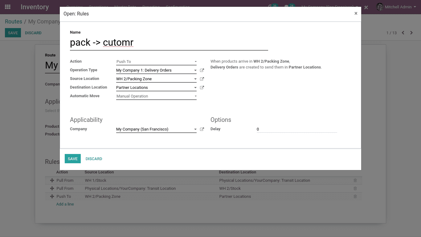
Task: Open external link for Source Location
Action: [202, 79]
